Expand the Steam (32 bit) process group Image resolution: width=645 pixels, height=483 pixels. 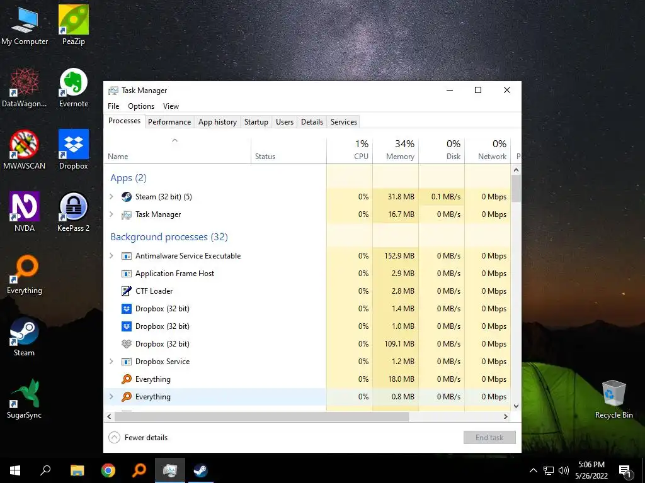[111, 197]
